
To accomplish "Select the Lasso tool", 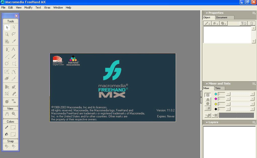I will coord(14,34).
